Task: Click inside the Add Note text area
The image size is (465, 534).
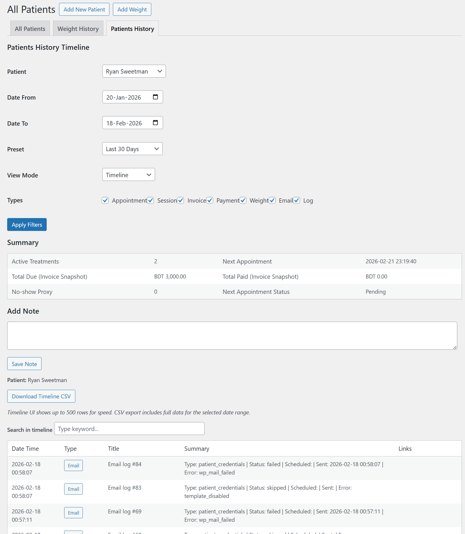Action: pyautogui.click(x=231, y=335)
